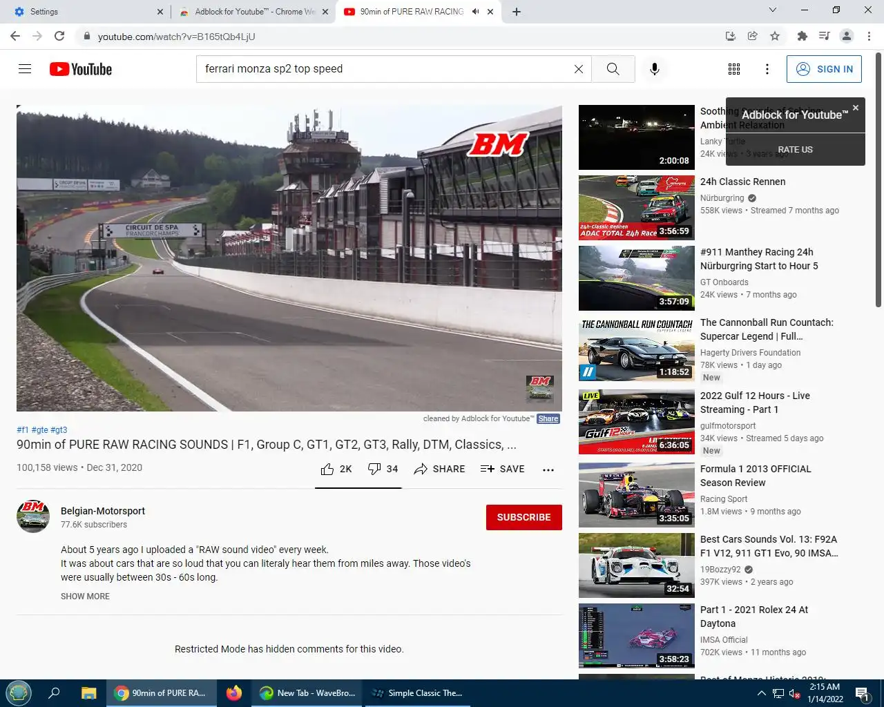
Task: Launch Firefox from the taskbar
Action: (234, 693)
